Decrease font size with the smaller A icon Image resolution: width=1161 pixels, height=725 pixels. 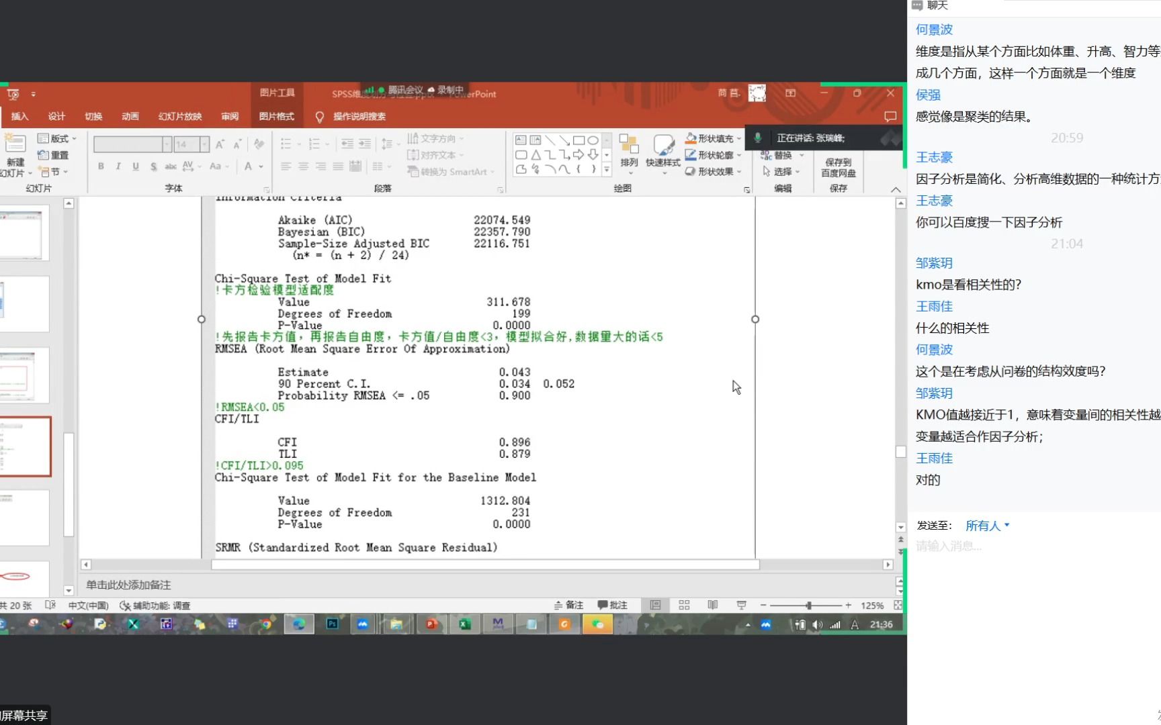click(x=237, y=144)
